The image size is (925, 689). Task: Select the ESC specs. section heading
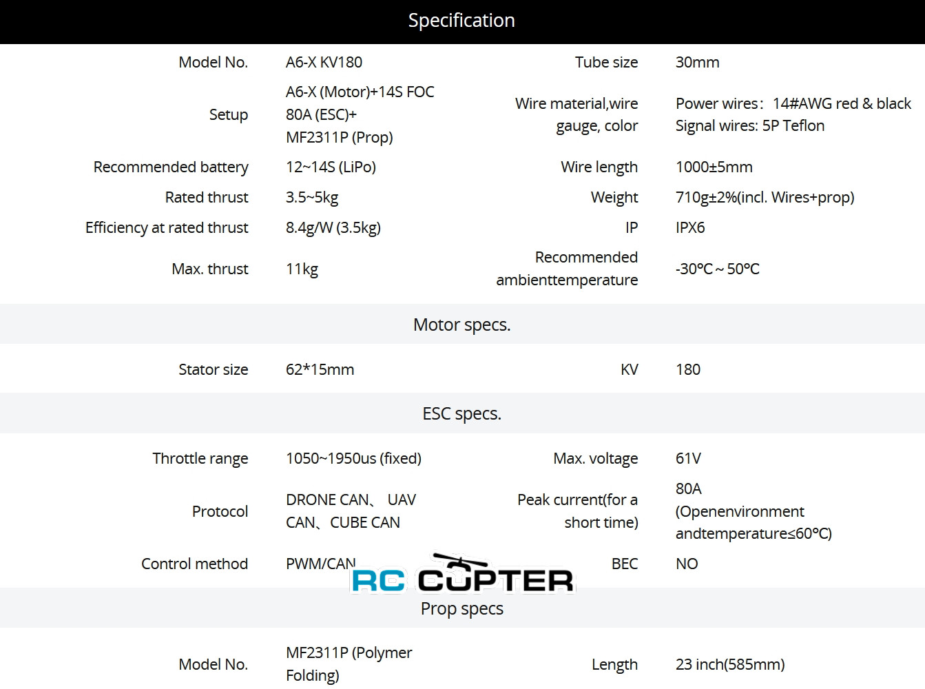tap(462, 413)
